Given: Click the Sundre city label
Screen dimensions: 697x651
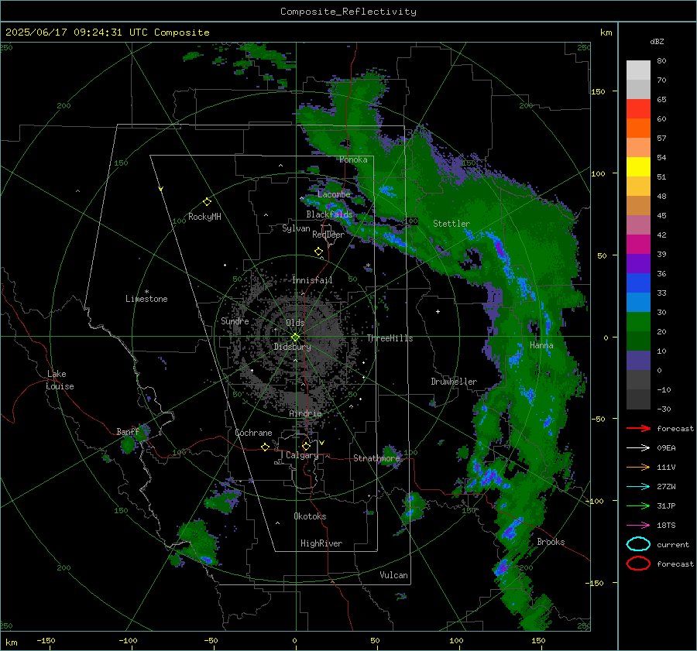Looking at the screenshot, I should tap(235, 320).
